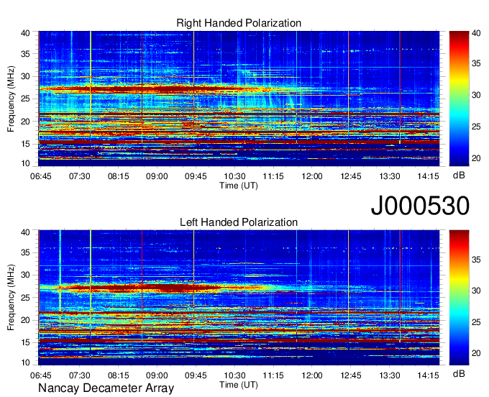Click the 12:45 time tick of the Left Handed plot
Screen dimensions: 489x397
tap(350, 375)
